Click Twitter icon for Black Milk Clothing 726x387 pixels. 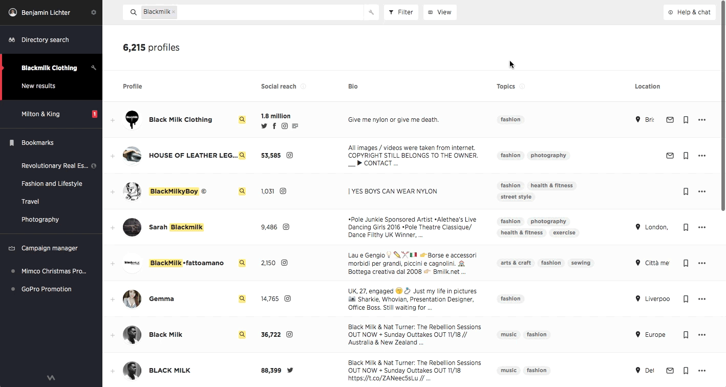pos(264,126)
